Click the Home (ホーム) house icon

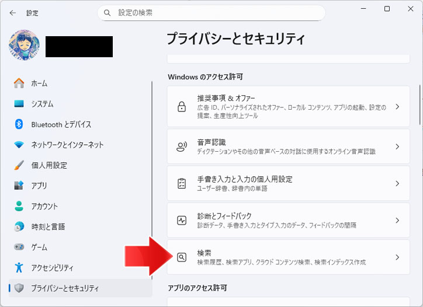(x=19, y=83)
